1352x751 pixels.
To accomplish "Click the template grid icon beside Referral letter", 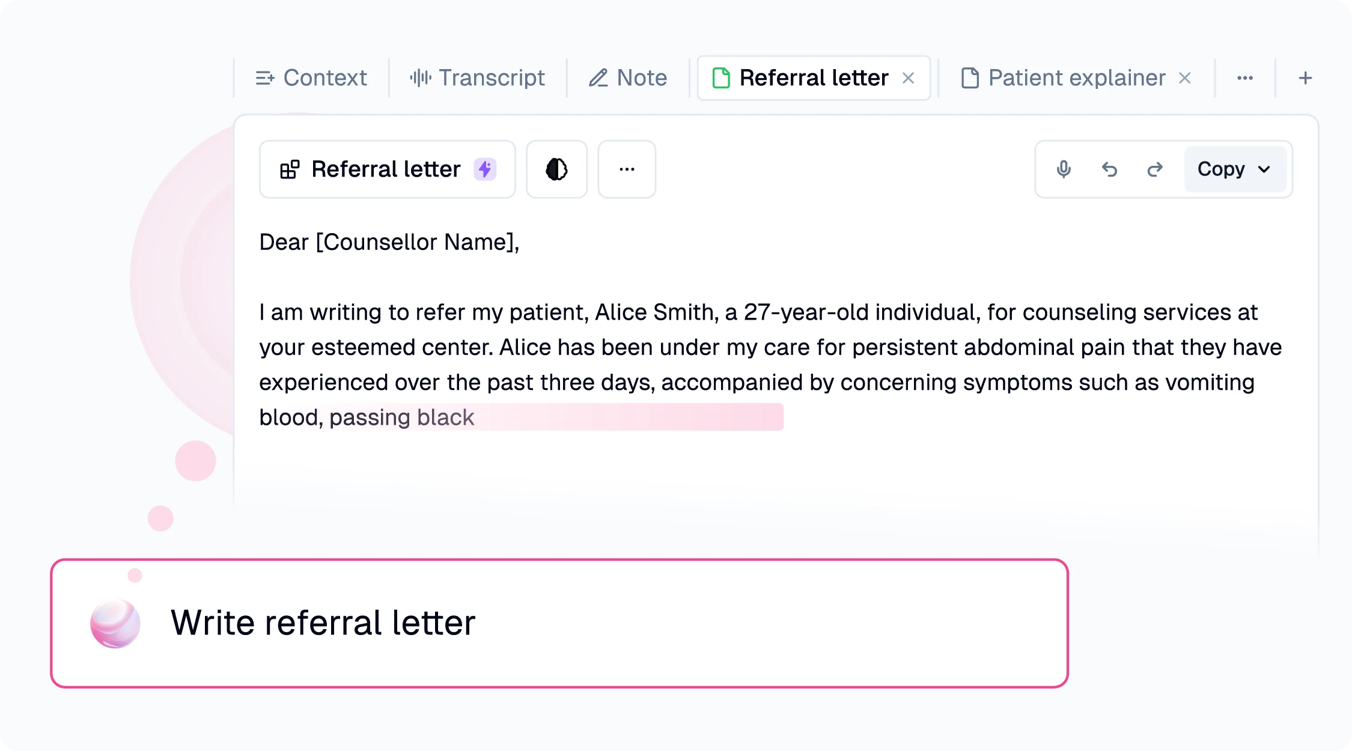I will (x=291, y=169).
